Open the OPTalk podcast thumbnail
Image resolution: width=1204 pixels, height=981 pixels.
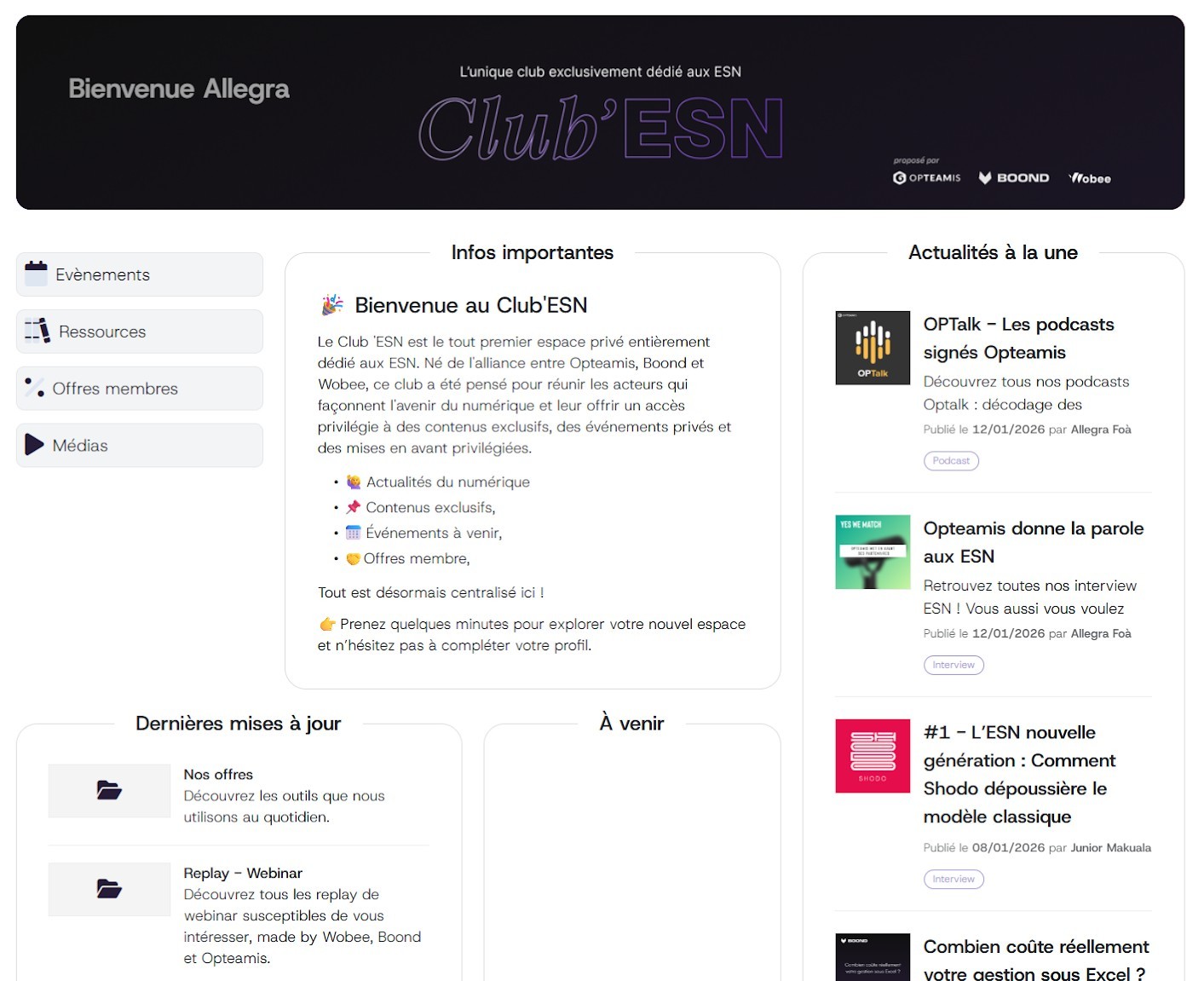coord(873,348)
